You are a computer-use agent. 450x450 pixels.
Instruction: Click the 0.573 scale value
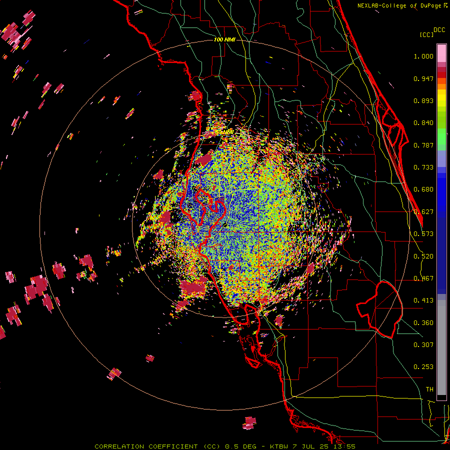423,234
